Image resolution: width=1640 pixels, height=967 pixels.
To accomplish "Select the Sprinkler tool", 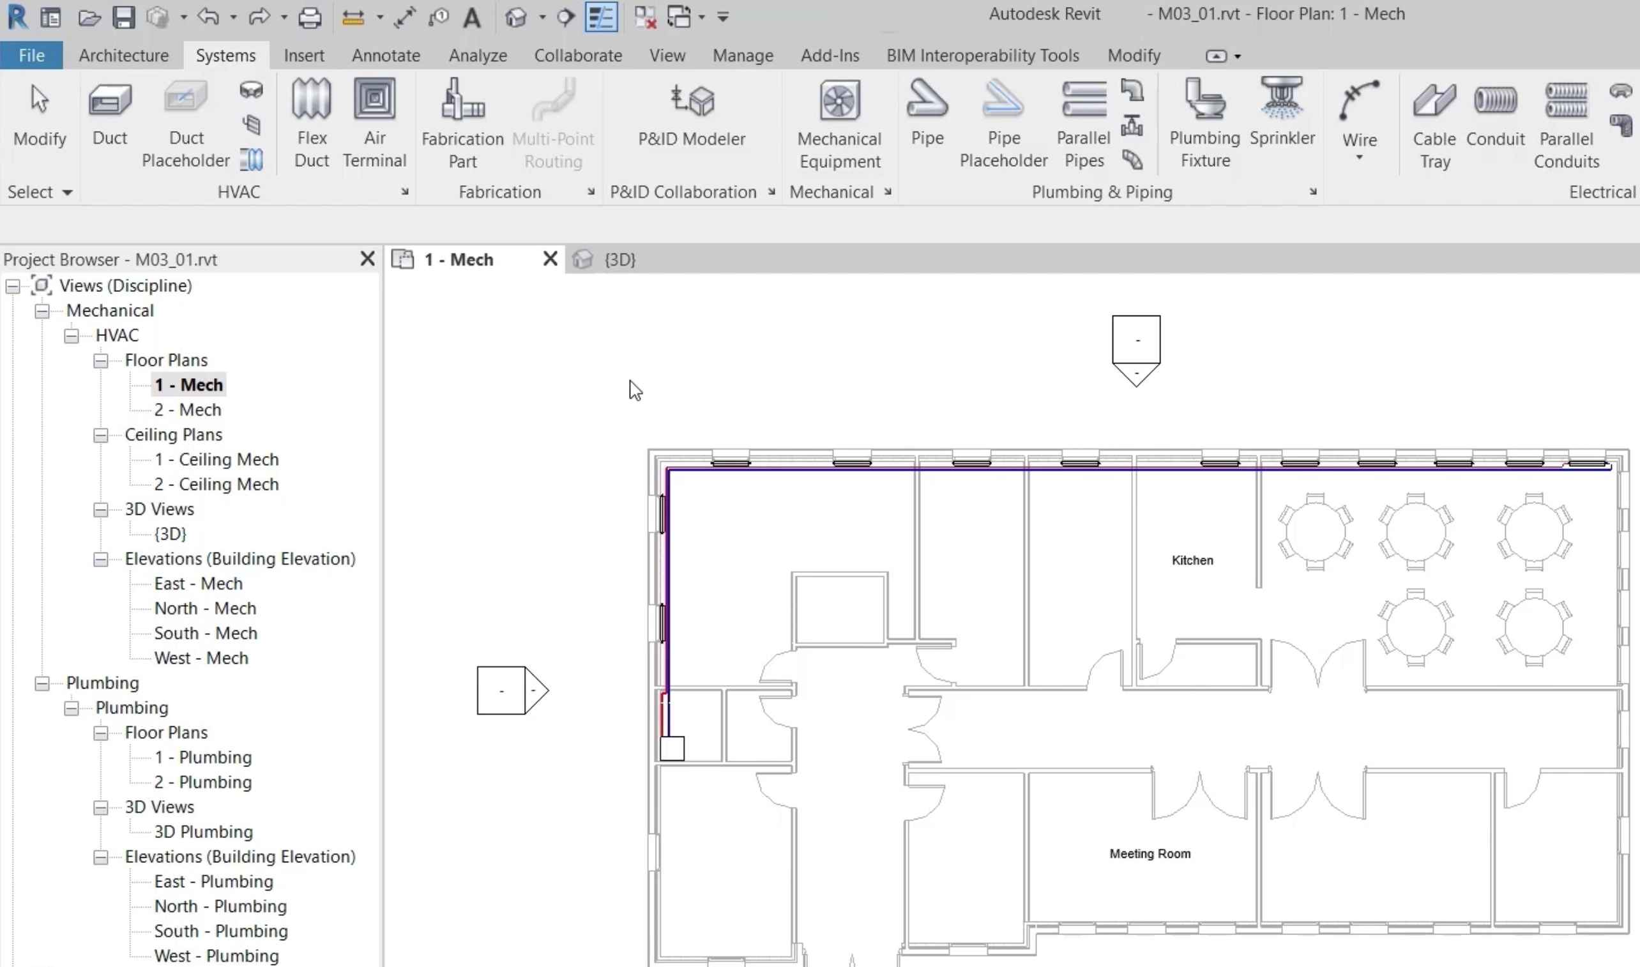I will [x=1282, y=112].
